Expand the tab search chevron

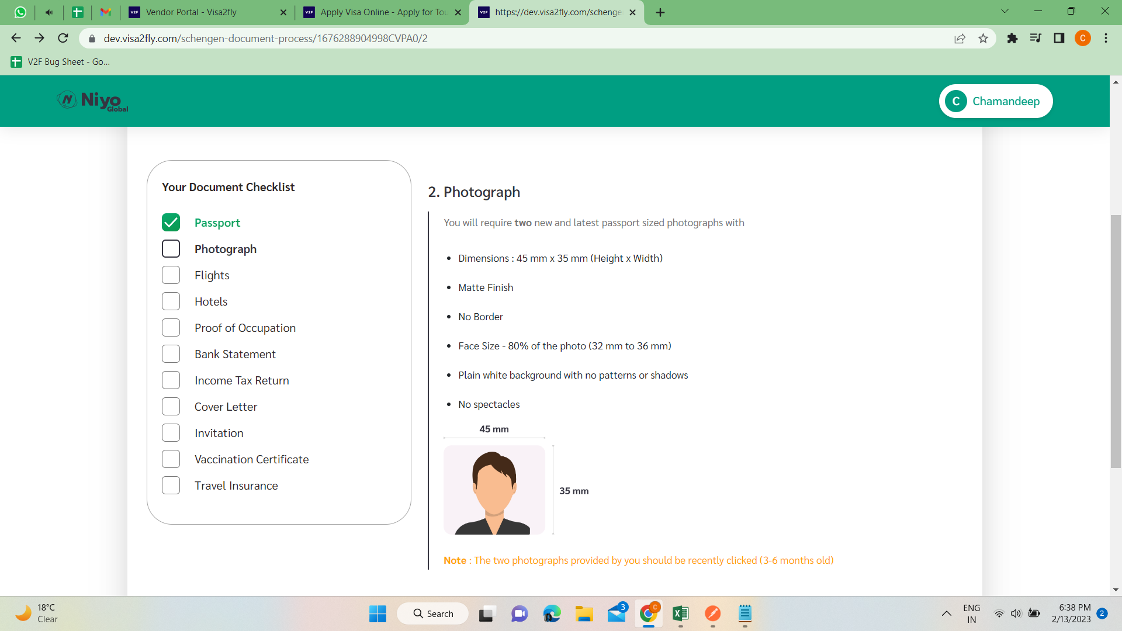pyautogui.click(x=1005, y=11)
